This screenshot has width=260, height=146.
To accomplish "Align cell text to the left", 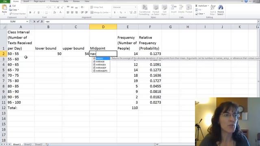I will [x=68, y=13].
